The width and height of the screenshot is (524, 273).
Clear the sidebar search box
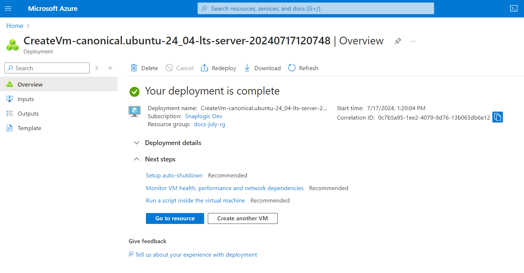[x=97, y=68]
